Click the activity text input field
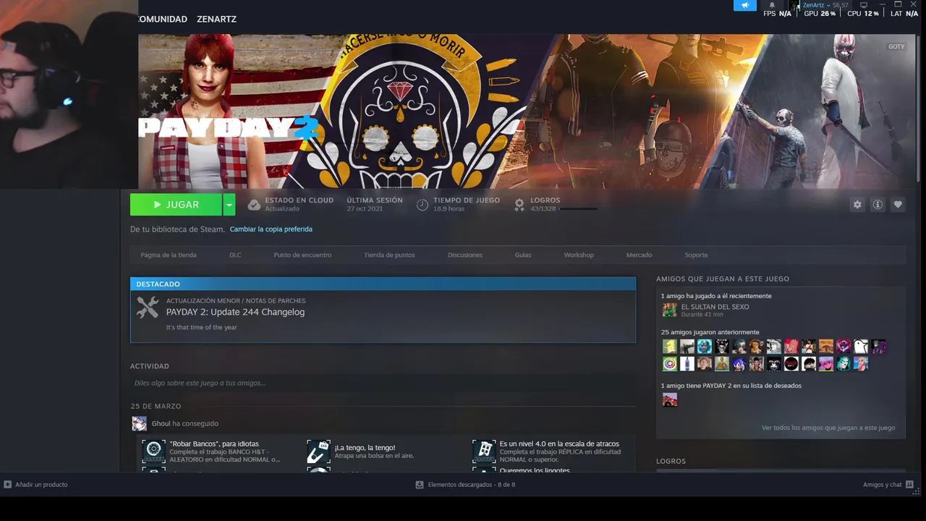 pyautogui.click(x=383, y=383)
